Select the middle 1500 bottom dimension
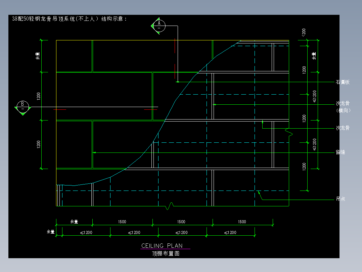This screenshot has height=272, width=362. [181, 222]
